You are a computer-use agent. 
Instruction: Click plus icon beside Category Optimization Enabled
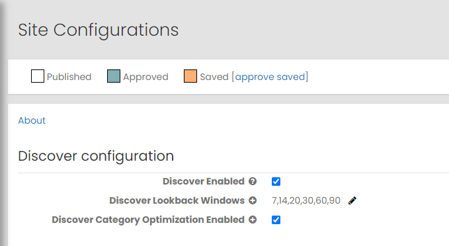[253, 220]
